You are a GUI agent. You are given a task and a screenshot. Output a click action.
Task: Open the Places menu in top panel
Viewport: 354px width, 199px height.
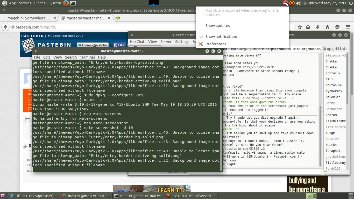click(40, 3)
